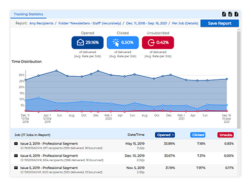This screenshot has width=251, height=188.
Task: Sort by the Unsubs. column header
Action: click(225, 135)
